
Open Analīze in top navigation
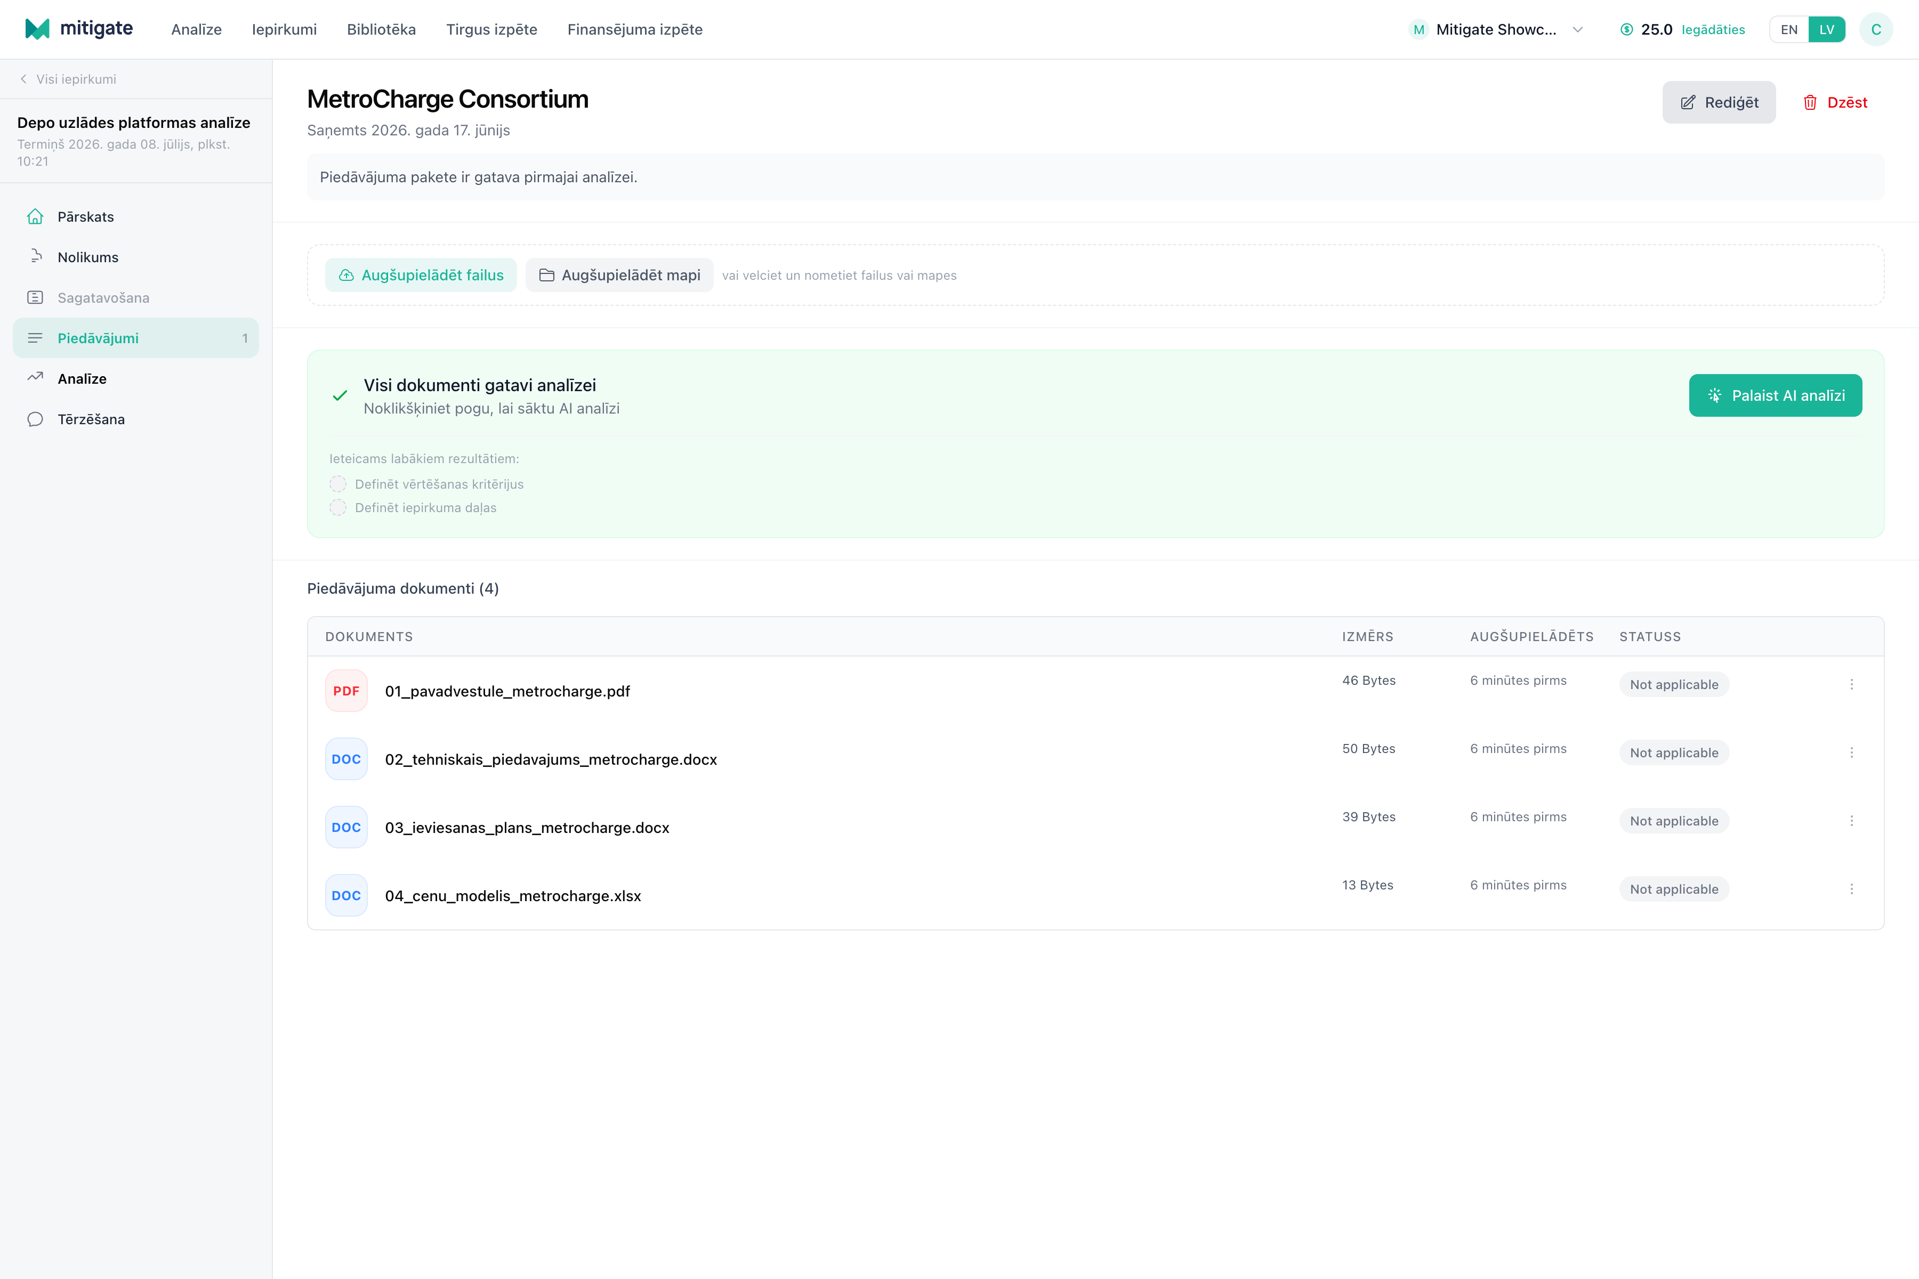coord(197,29)
